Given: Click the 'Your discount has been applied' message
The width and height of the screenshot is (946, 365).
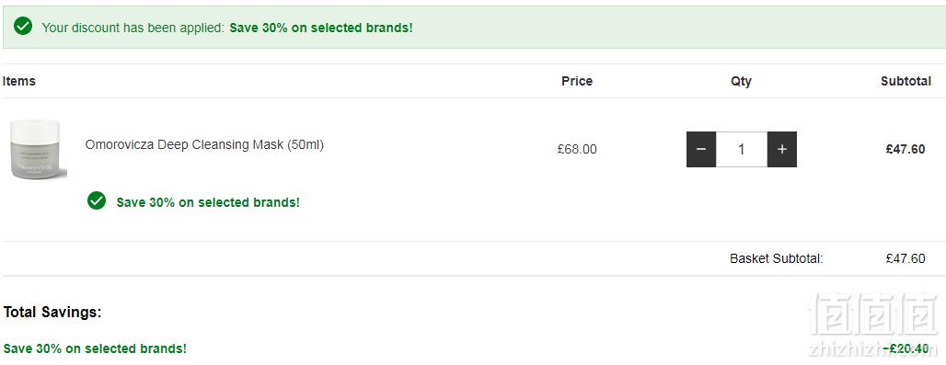Looking at the screenshot, I should (133, 28).
